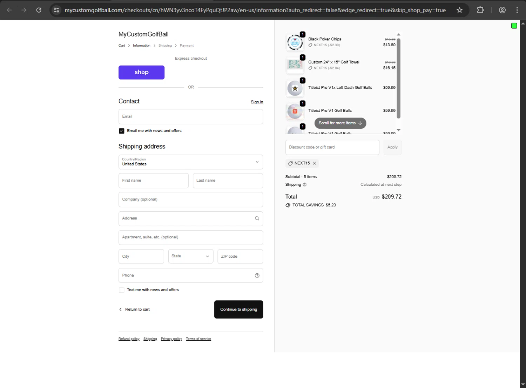The width and height of the screenshot is (526, 388).
Task: Focus the First name field
Action: pos(154,181)
